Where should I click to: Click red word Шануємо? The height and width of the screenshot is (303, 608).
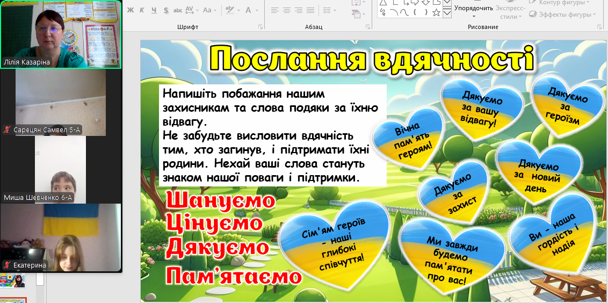pos(221,201)
